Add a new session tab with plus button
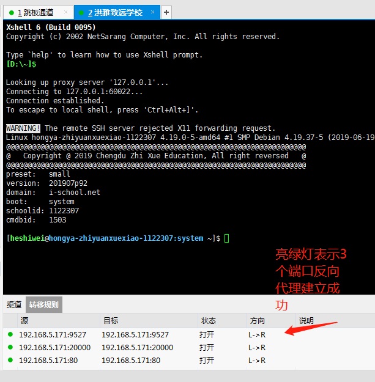The width and height of the screenshot is (375, 382). pos(166,12)
